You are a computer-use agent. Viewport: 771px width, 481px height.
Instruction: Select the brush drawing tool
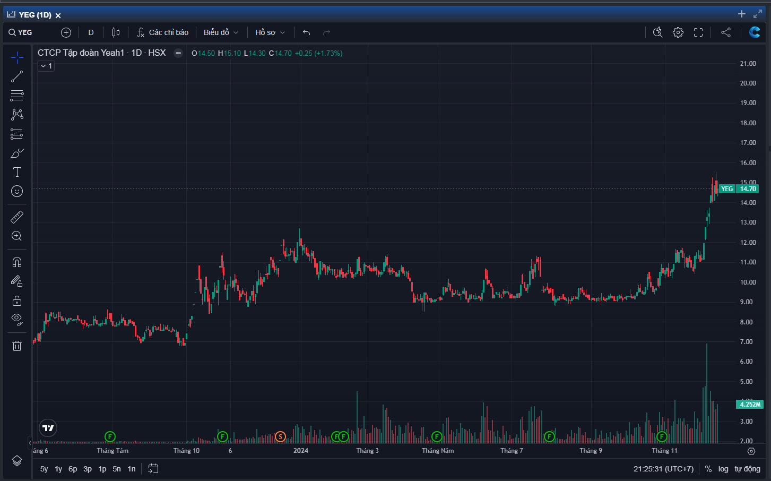click(17, 153)
